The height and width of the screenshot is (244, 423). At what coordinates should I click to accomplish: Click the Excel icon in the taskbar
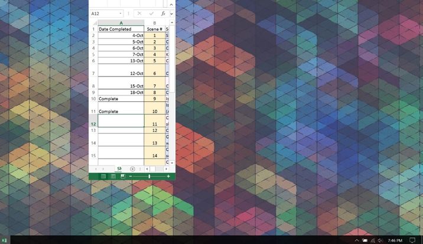pyautogui.click(x=5, y=240)
